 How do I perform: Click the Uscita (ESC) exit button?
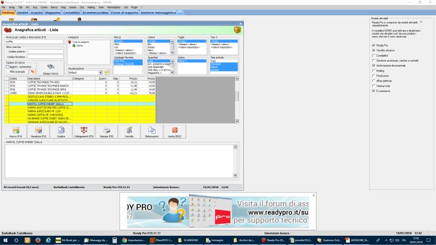[x=174, y=132]
